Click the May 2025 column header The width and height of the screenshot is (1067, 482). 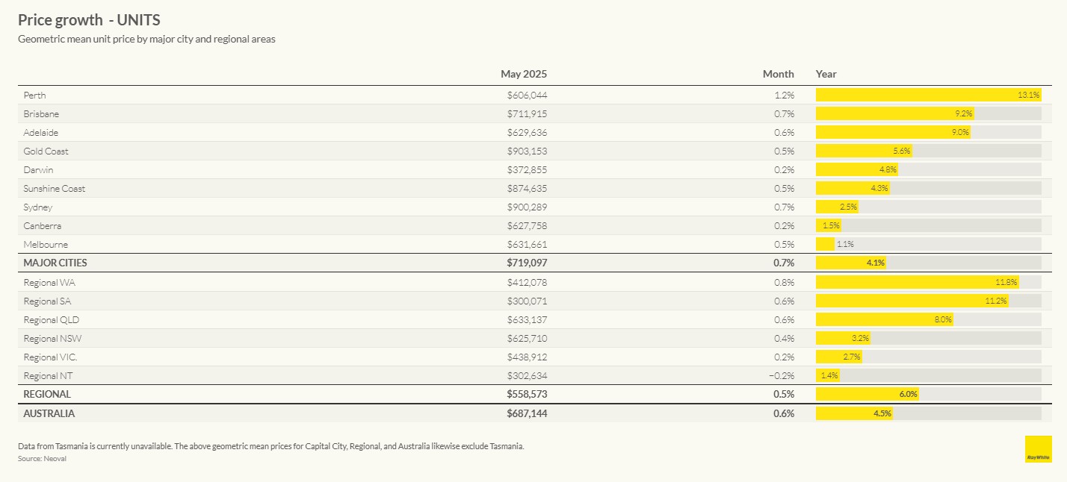(x=524, y=74)
